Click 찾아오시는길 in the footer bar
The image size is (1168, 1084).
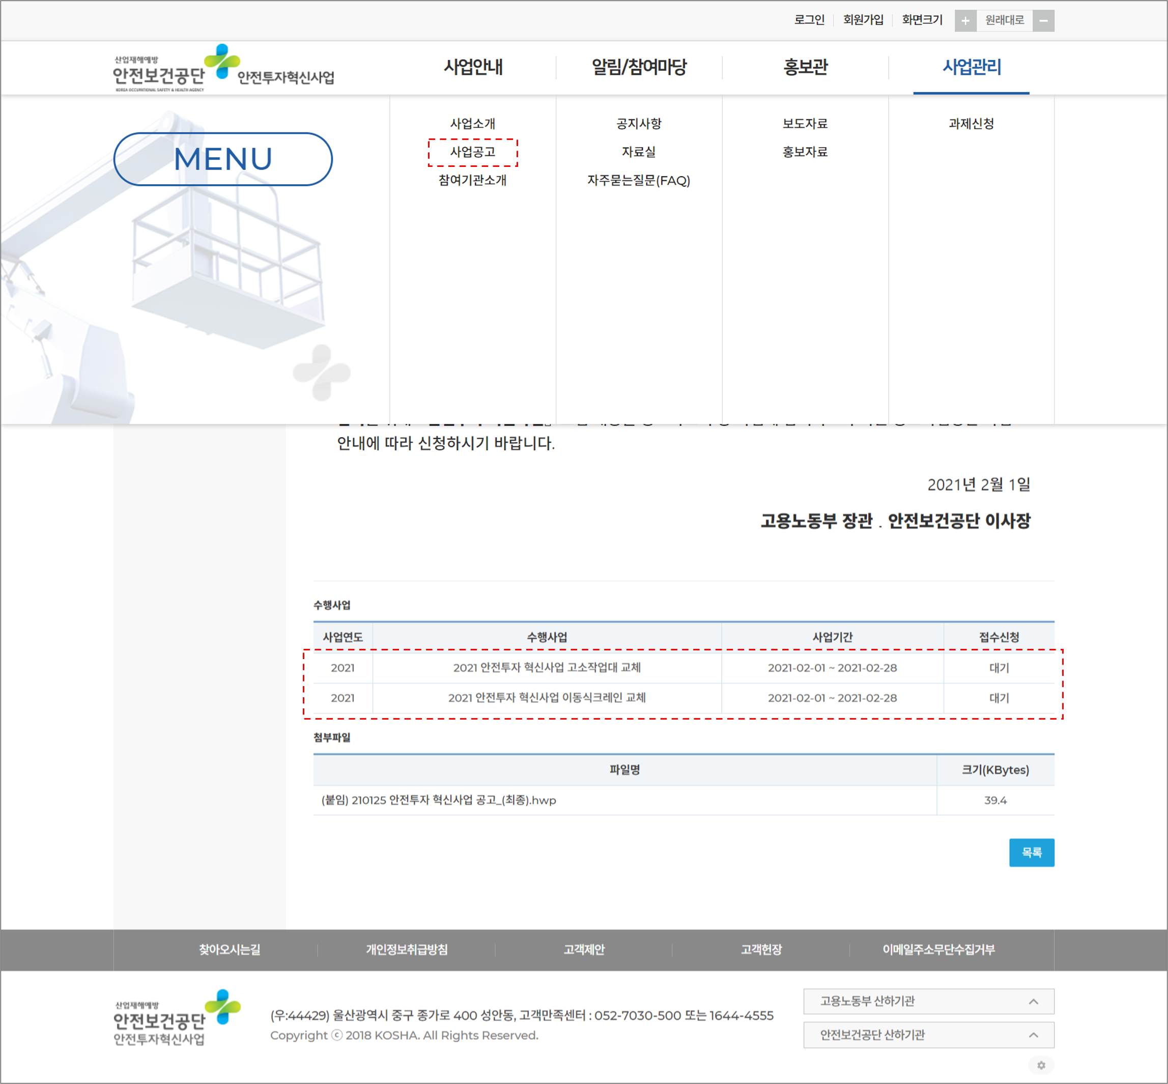(x=230, y=950)
